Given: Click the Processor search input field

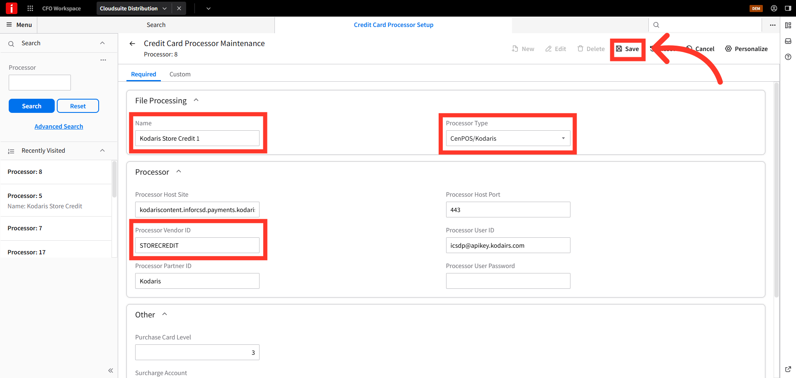Looking at the screenshot, I should [x=40, y=83].
